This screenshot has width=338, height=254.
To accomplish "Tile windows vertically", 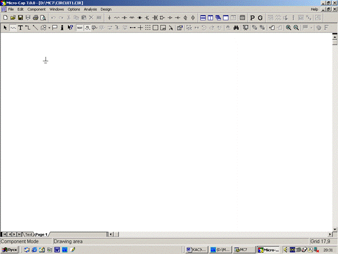I will coord(210,17).
